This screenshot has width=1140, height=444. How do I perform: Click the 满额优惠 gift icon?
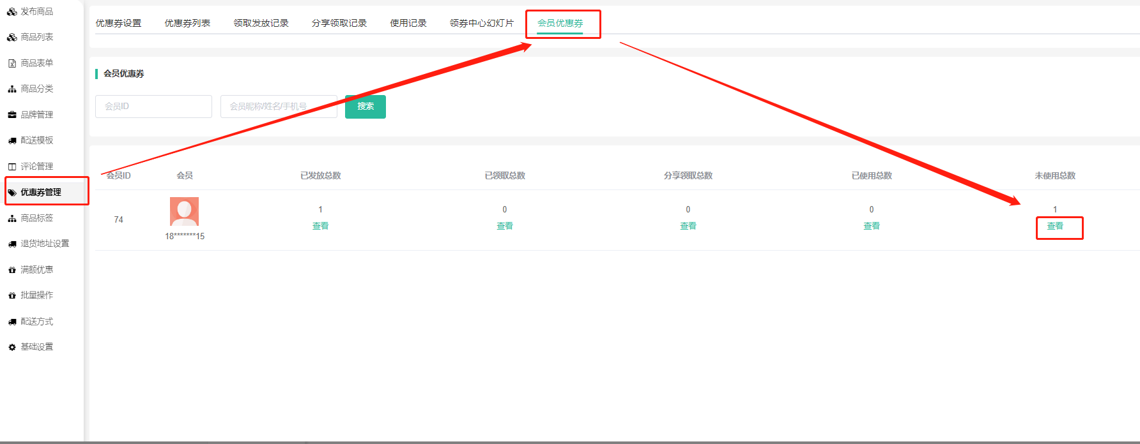pos(12,270)
